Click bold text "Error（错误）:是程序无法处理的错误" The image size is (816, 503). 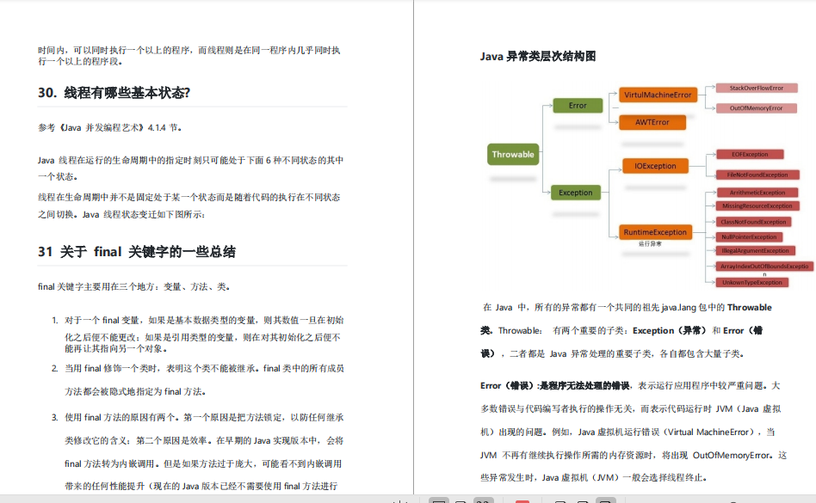tap(554, 385)
